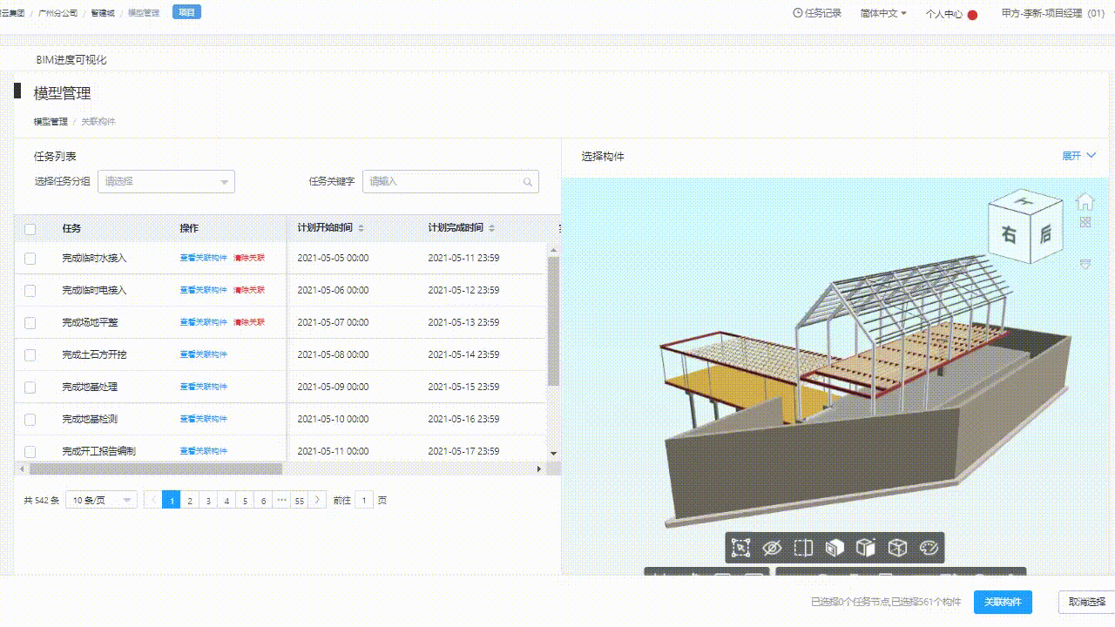Toggle hide components eye icon in viewer toolbar

[772, 548]
